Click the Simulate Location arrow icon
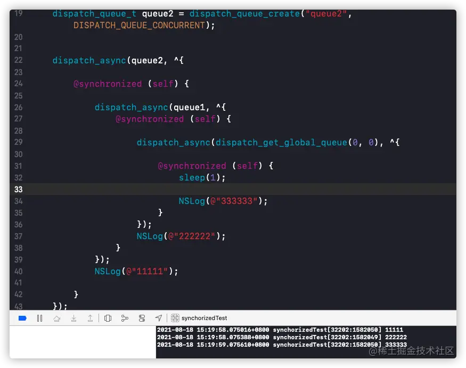 (159, 318)
